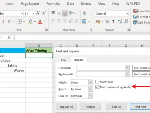Viewport: 150px width, 113px height.
Task: Expand fill color palette arrow
Action: pyautogui.click(x=35, y=22)
